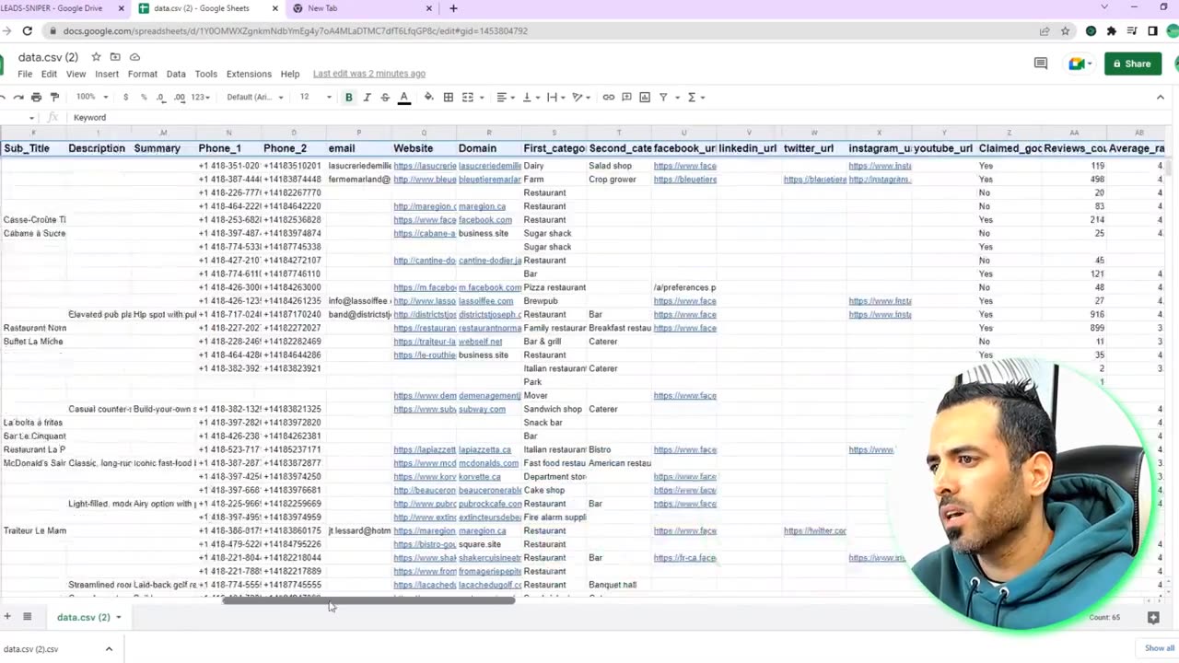1179x663 pixels.
Task: Toggle bold formatting off
Action: click(x=348, y=97)
